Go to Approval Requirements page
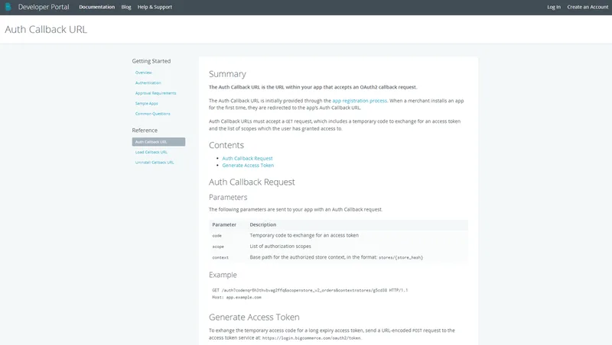612x345 pixels. point(156,93)
